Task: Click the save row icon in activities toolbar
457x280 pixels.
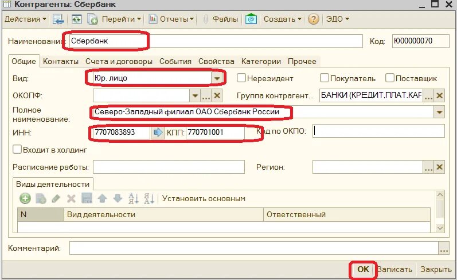Action: pyautogui.click(x=87, y=199)
